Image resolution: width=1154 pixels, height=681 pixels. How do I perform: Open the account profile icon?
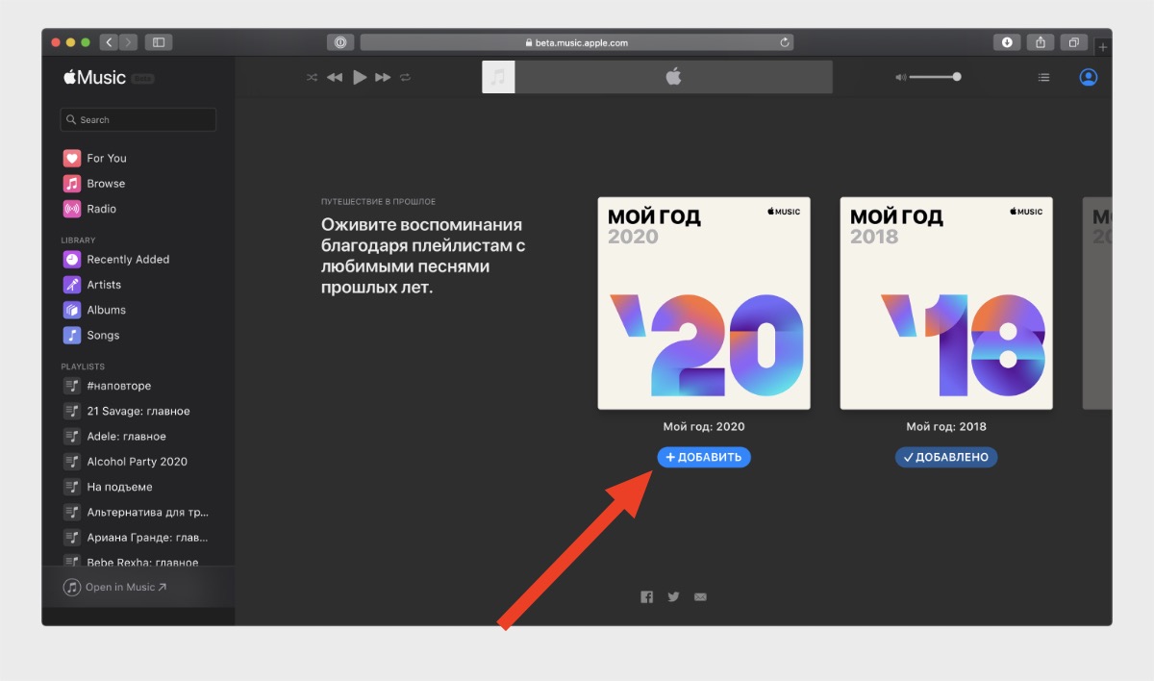coord(1088,78)
